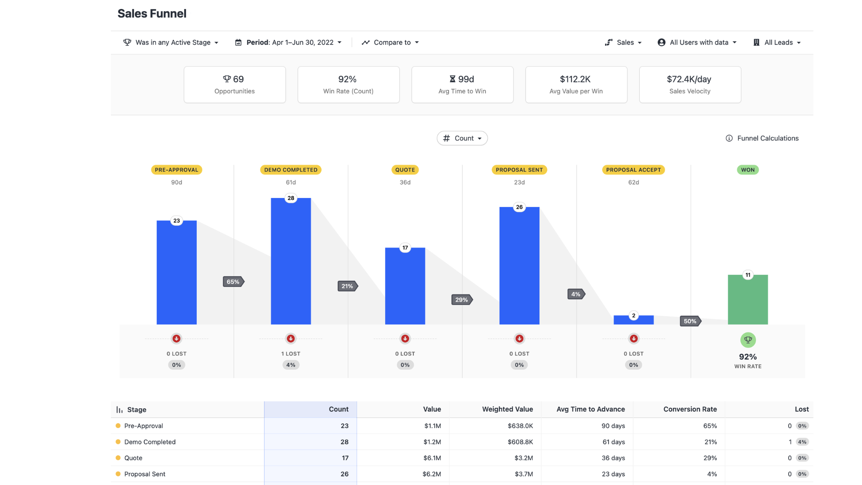Open the Sales pipeline dropdown
The image size is (862, 485).
624,42
